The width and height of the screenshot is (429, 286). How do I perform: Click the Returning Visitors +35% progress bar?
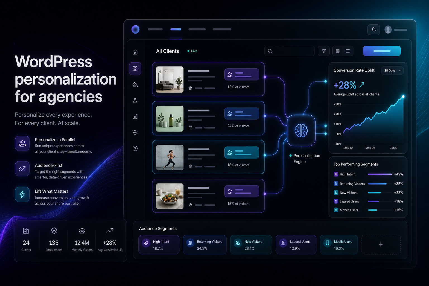[x=380, y=184]
